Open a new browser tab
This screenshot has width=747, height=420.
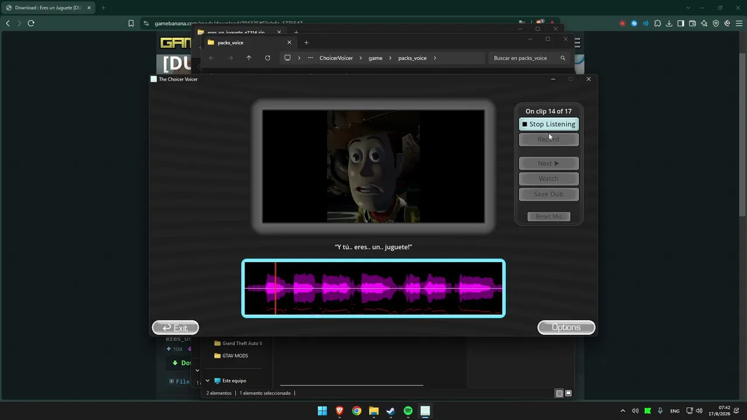click(103, 8)
